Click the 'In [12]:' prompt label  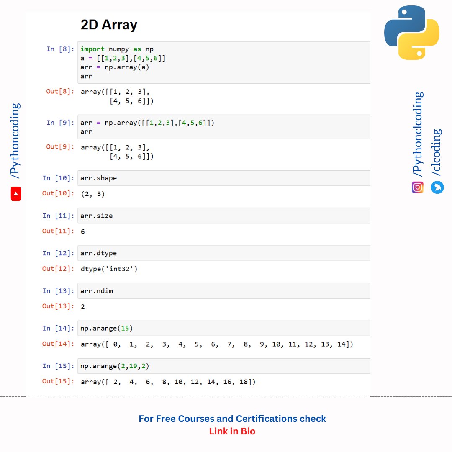click(58, 253)
